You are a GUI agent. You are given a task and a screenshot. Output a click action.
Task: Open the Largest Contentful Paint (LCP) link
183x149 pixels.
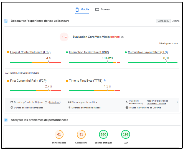click(x=30, y=52)
